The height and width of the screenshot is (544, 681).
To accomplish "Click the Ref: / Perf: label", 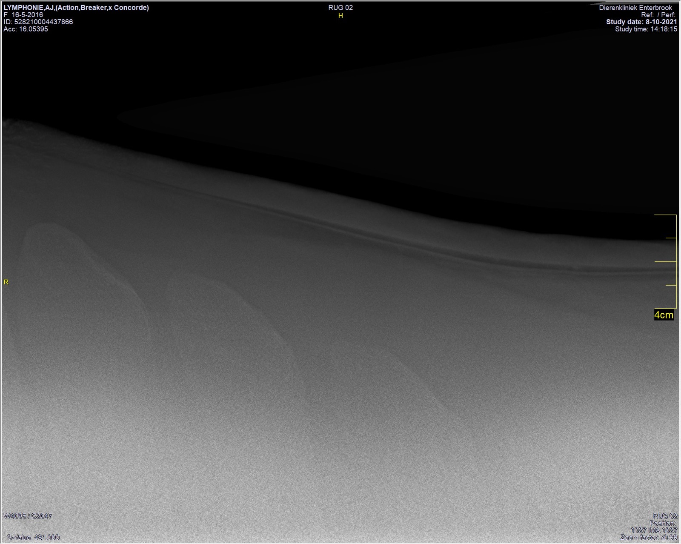I will pyautogui.click(x=658, y=15).
